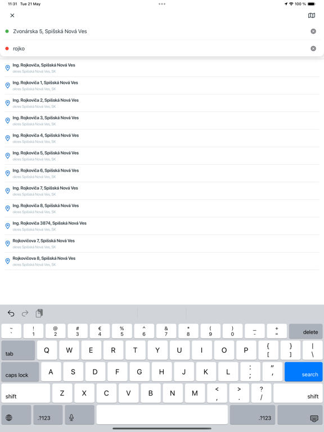Image resolution: width=324 pixels, height=432 pixels.
Task: Tap the battery indicator in status bar
Action: pos(311,4)
